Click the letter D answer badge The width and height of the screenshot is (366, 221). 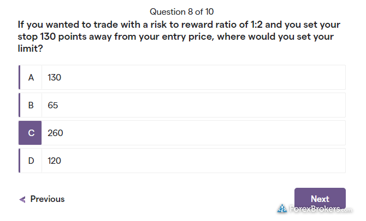(31, 161)
